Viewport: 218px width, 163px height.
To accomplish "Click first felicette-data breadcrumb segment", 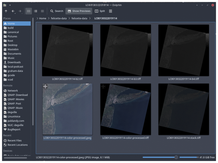I will 58,18.
